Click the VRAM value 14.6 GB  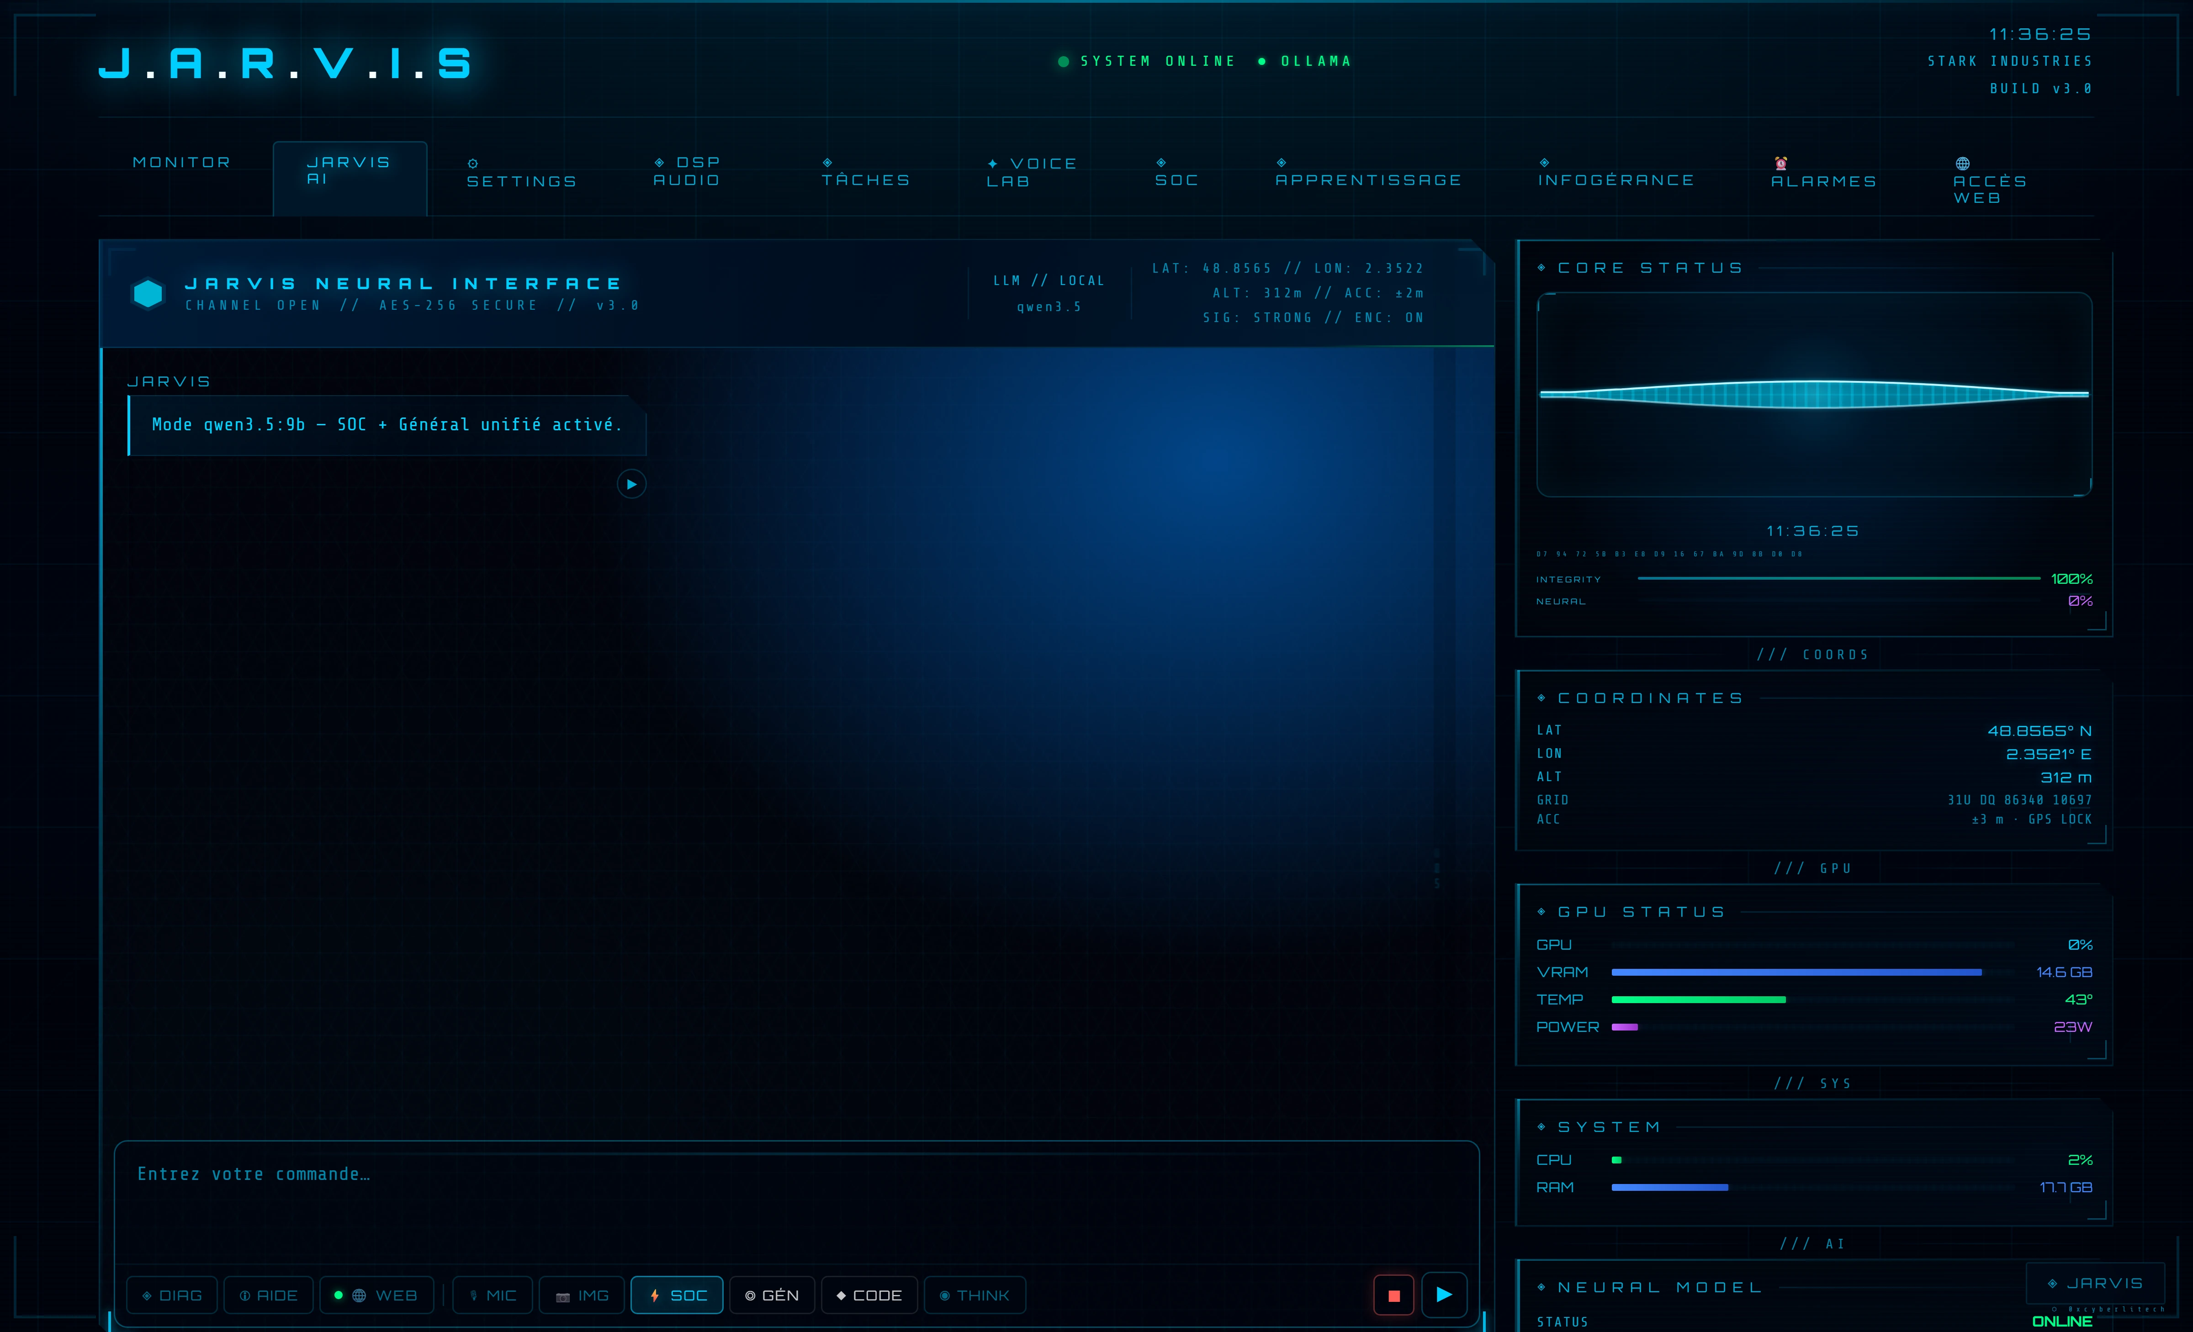pyautogui.click(x=2064, y=972)
